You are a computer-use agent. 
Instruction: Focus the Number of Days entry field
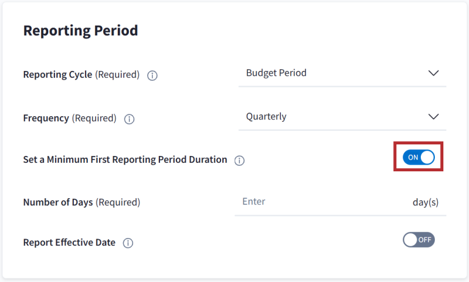318,201
